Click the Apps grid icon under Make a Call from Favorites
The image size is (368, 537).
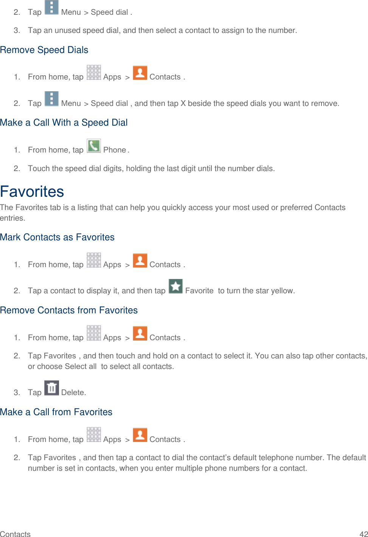94,435
